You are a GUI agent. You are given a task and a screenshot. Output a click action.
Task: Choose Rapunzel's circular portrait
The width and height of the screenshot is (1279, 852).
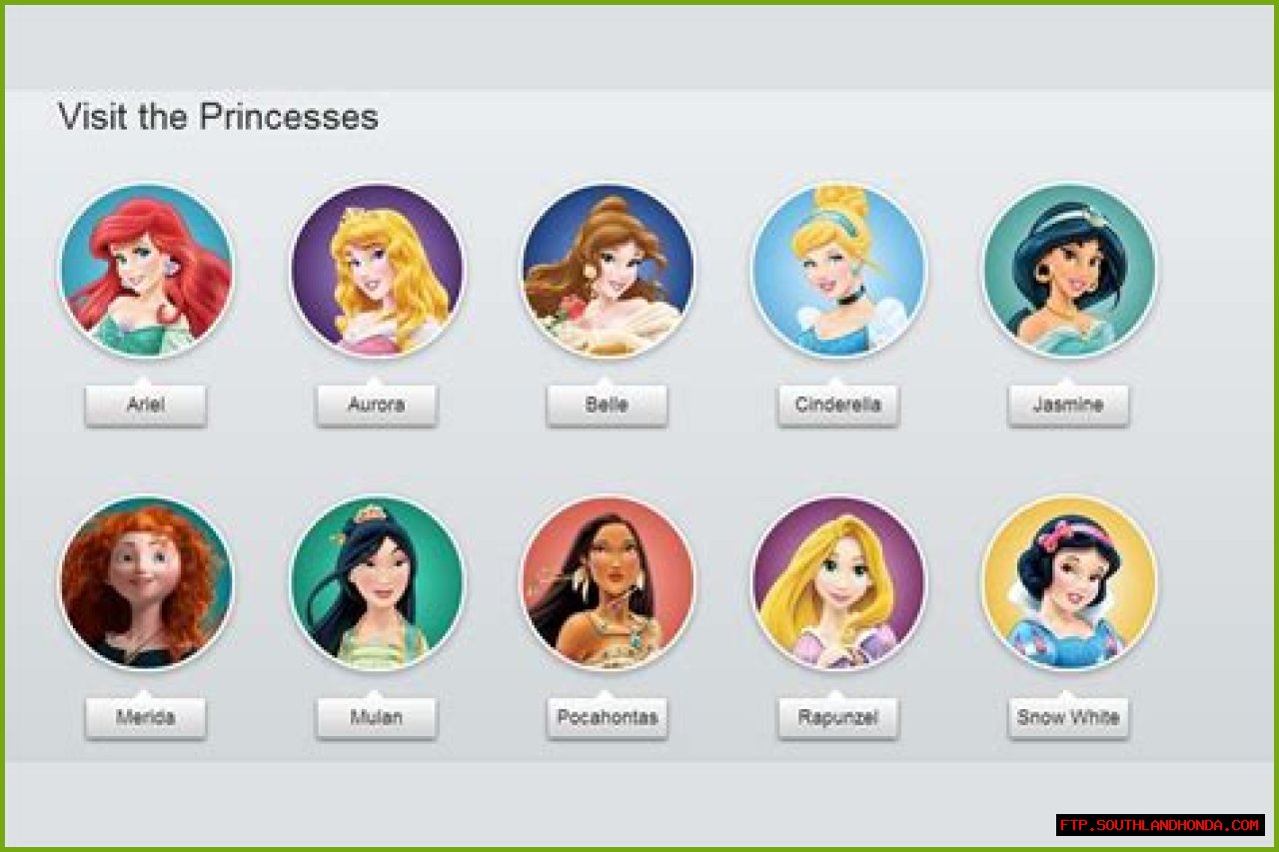click(x=838, y=583)
